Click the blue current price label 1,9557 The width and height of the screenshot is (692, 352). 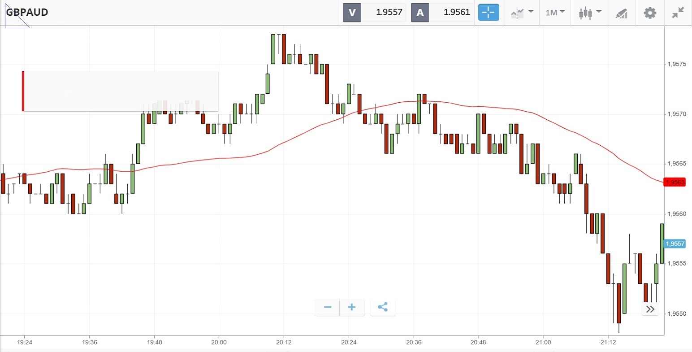675,243
